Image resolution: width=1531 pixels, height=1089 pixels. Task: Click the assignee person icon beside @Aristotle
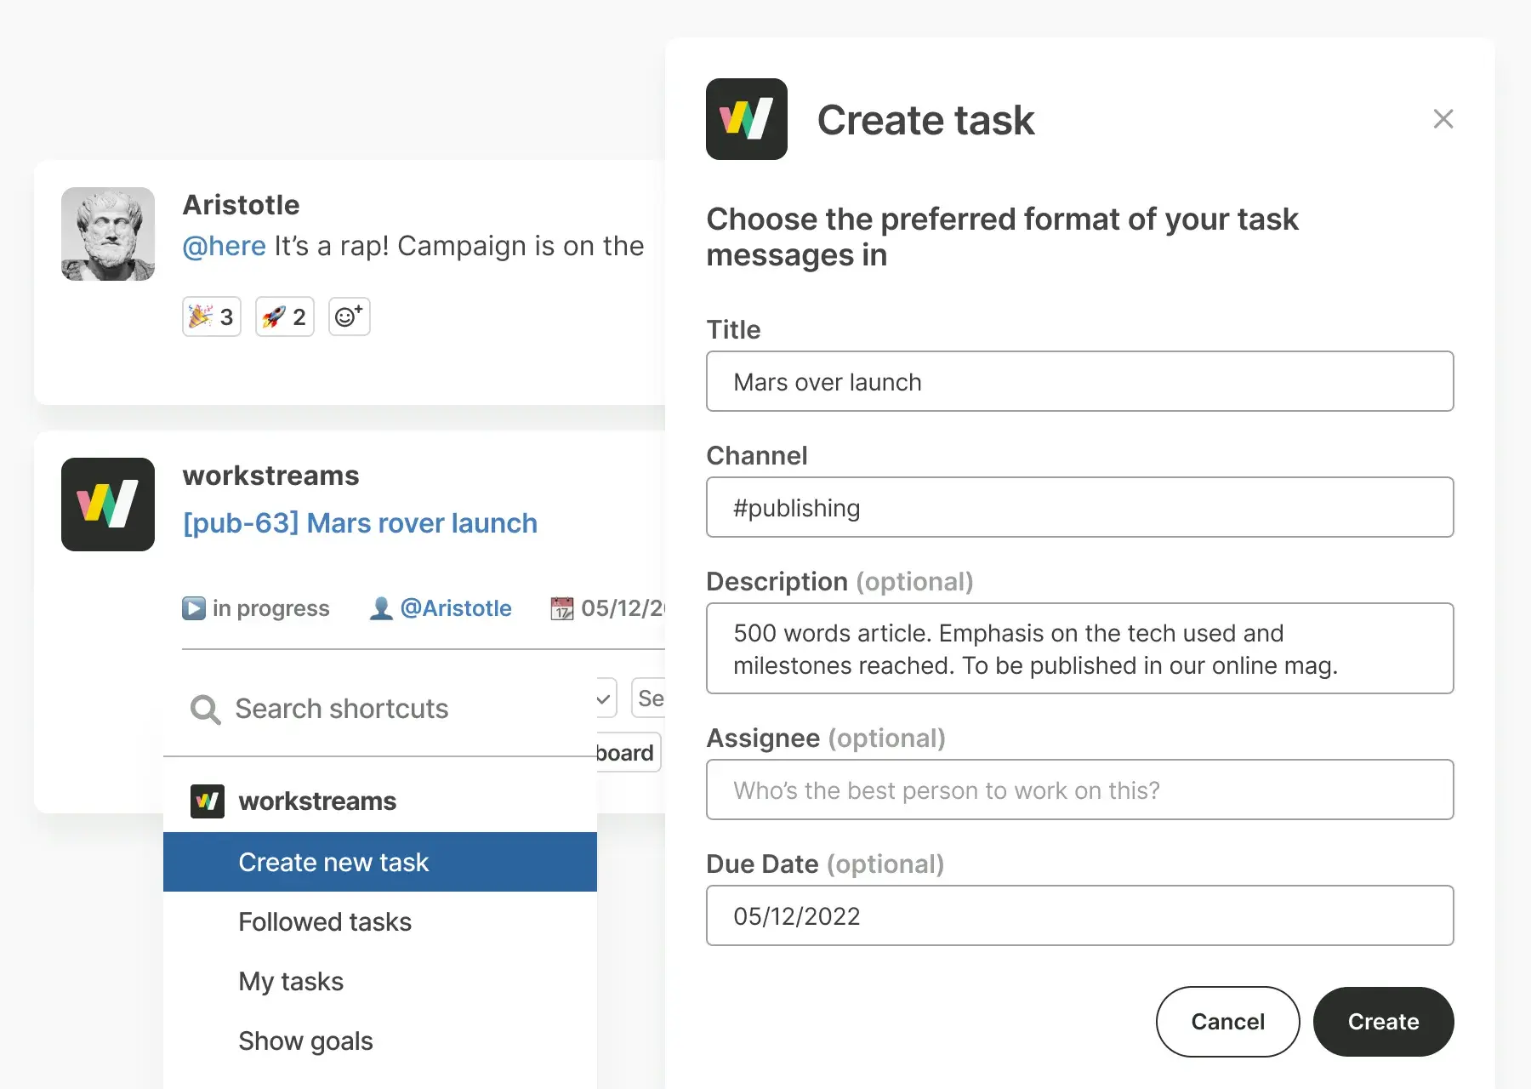pos(381,607)
